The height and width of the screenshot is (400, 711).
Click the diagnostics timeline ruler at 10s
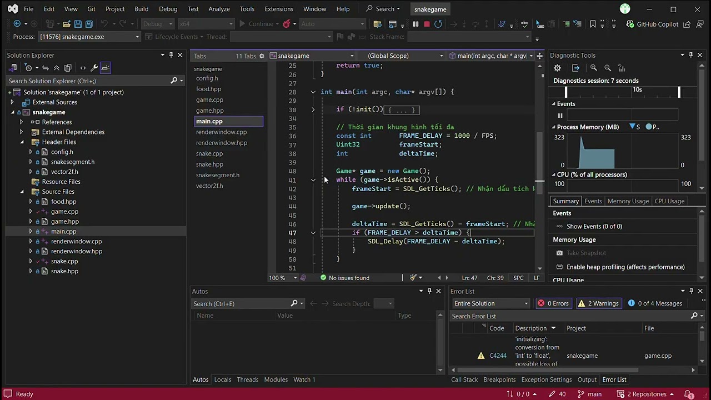[x=637, y=89]
